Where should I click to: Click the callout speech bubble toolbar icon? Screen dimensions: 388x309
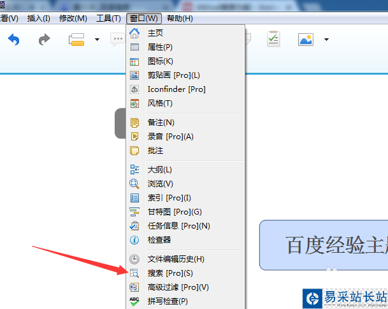(118, 40)
